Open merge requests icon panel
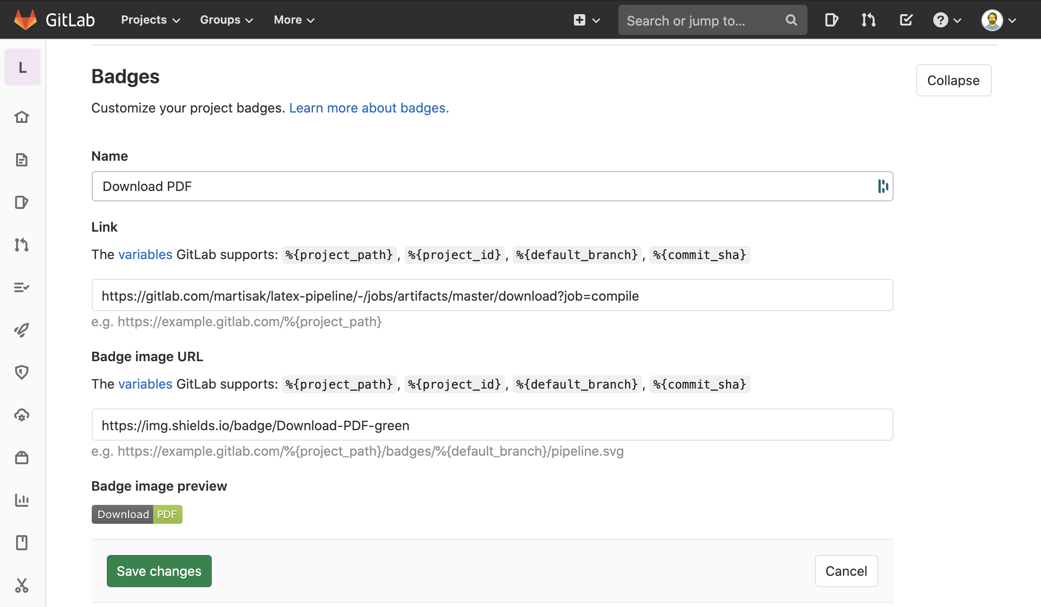Screen dimensions: 1041x607 [x=868, y=19]
